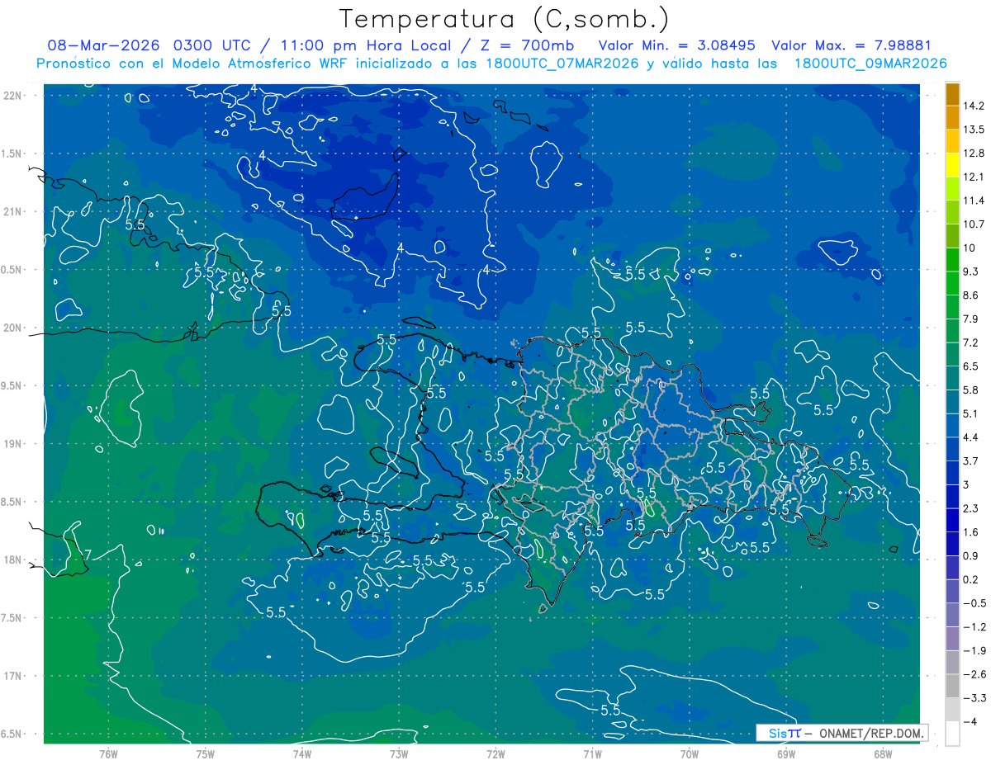Pick the blue legend swatch between 5.1 and 4.4
The width and height of the screenshot is (991, 765).
[952, 426]
